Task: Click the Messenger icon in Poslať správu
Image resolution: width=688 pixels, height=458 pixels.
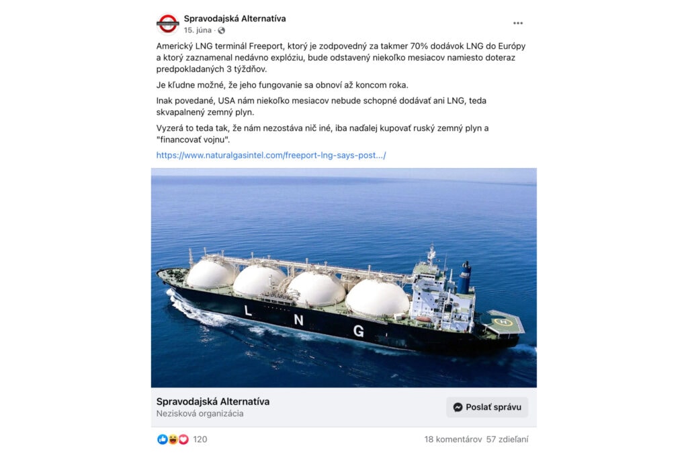Action: pos(458,407)
